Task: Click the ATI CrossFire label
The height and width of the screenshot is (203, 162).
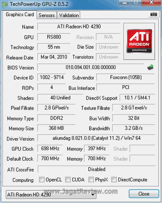Action: tap(21, 170)
